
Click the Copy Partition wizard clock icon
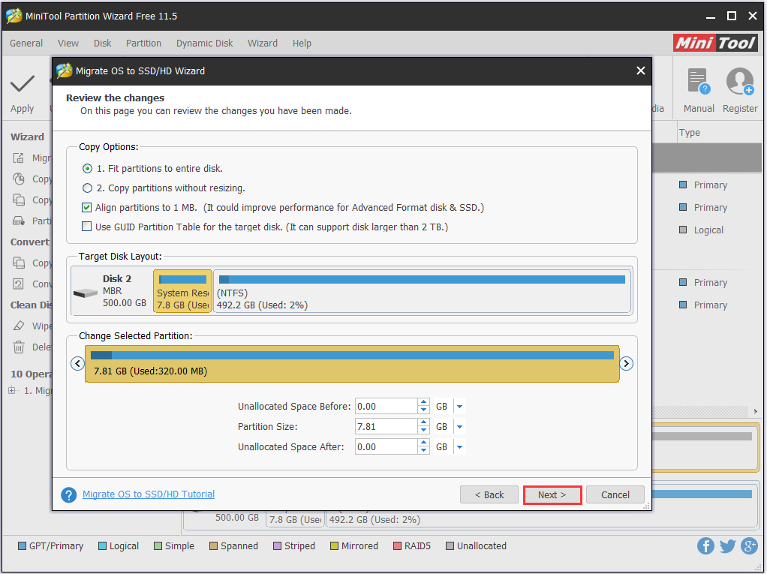19,179
